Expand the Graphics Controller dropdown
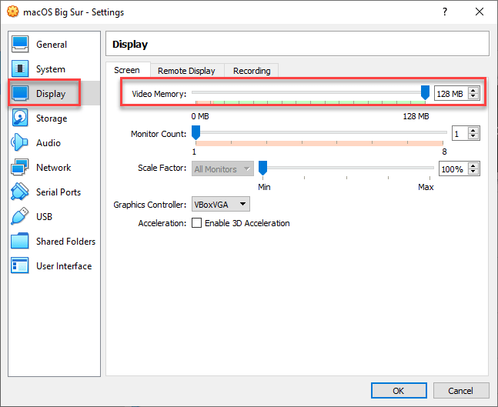 click(220, 205)
